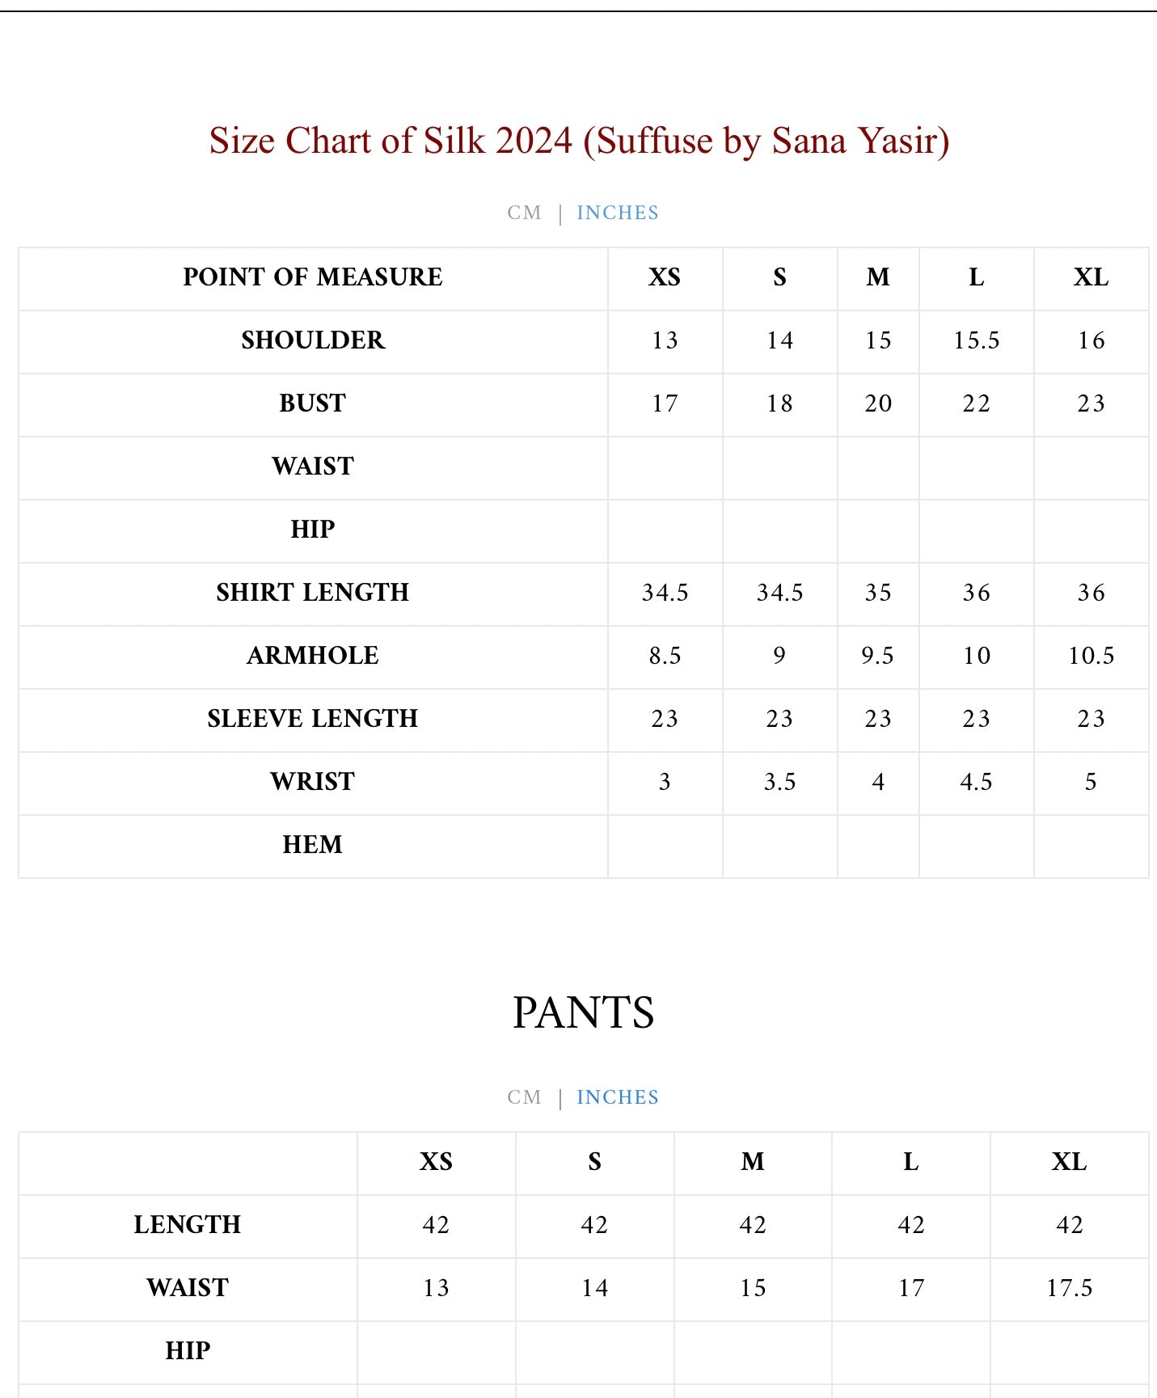The image size is (1157, 1398).
Task: Select INCHES for the top size chart
Action: coord(618,213)
